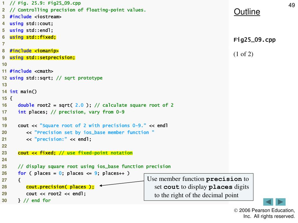Screen dimensions: 298x223
Task: Click highlighted #include <iomanip> line
Action: [x=34, y=51]
